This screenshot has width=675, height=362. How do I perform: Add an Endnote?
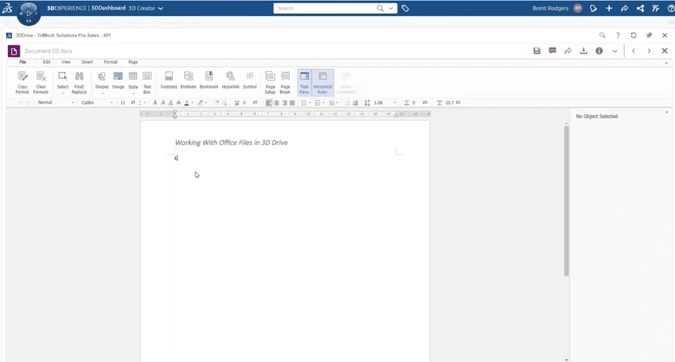(x=188, y=80)
